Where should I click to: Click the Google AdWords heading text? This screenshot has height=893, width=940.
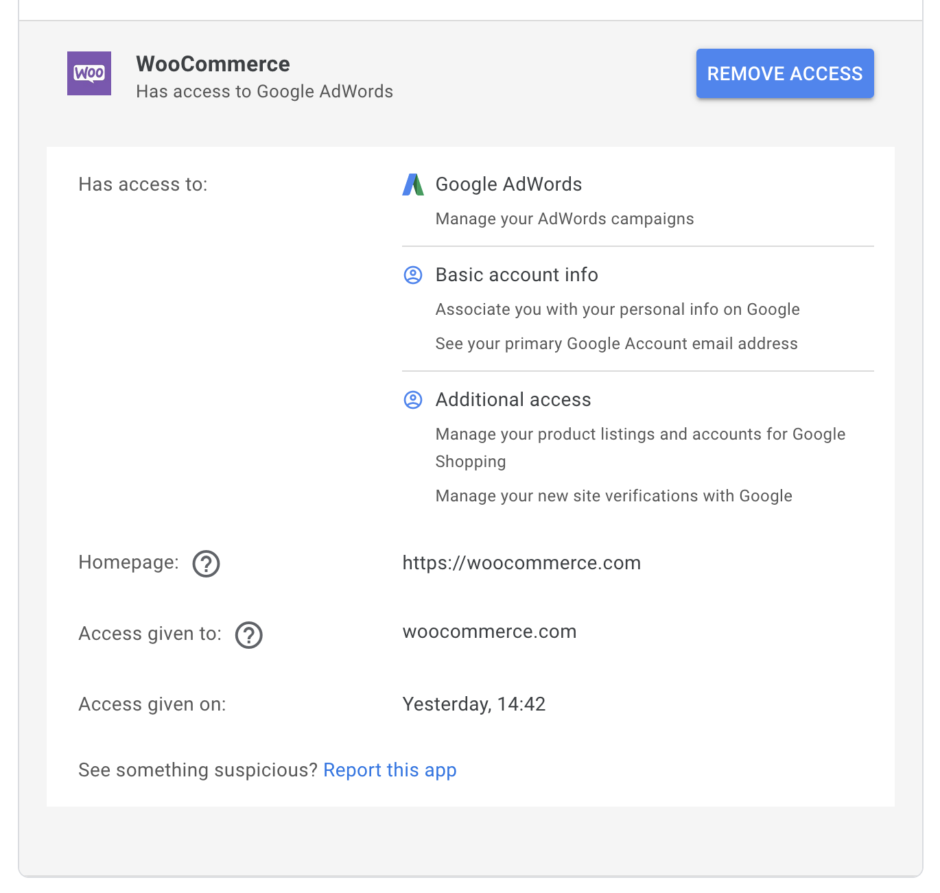coord(508,184)
